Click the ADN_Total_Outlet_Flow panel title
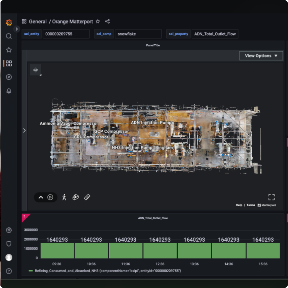 coord(152,218)
